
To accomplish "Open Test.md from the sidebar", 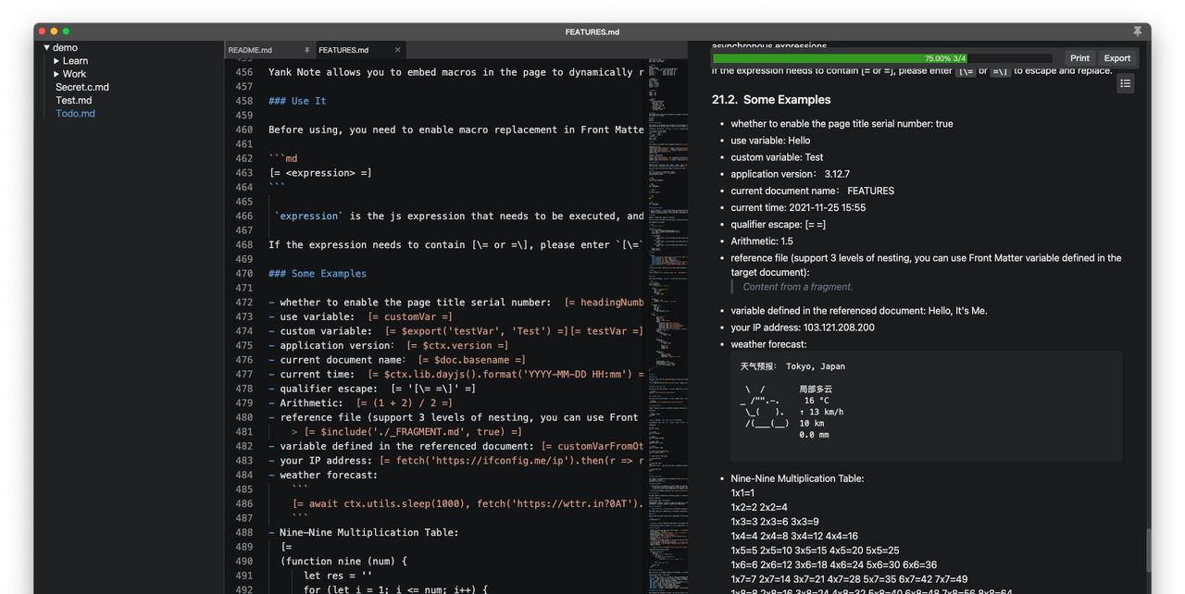I will 73,100.
